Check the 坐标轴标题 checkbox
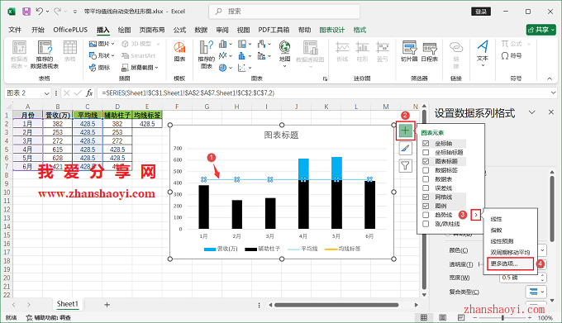This screenshot has height=323, width=562. (x=426, y=152)
